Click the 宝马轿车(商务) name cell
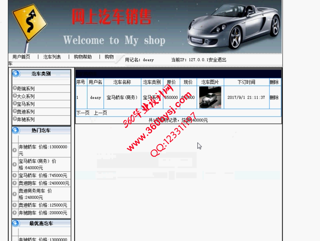Image resolution: width=320 pixels, height=241 pixels. click(122, 97)
